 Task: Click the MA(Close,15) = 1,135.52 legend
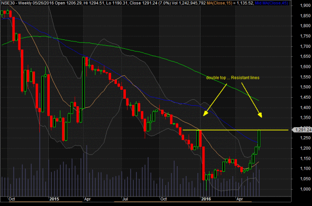229,3
